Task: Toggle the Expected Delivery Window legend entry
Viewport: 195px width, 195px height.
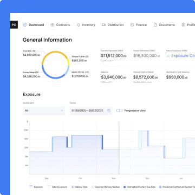Action: (x=106, y=187)
